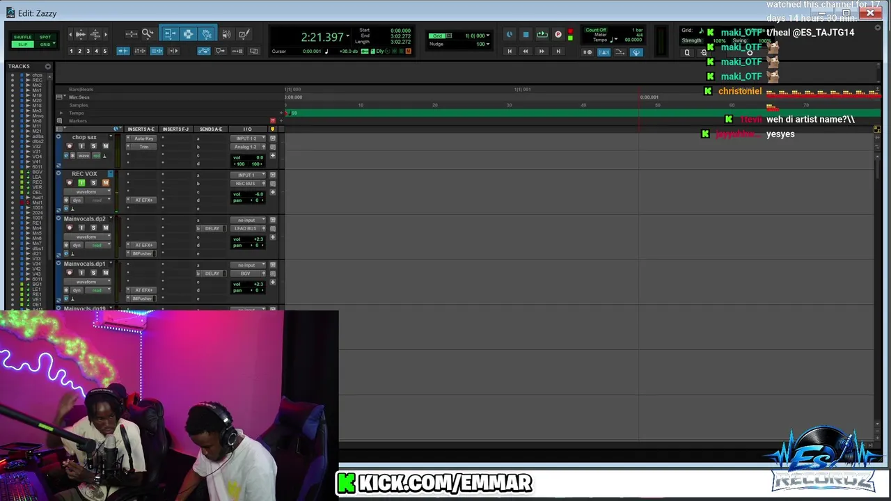The image size is (891, 501).
Task: Select the Min:Secs ruler
Action: coord(79,97)
